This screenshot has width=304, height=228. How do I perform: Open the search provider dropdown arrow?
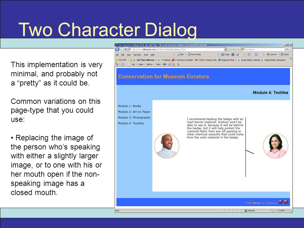290,49
